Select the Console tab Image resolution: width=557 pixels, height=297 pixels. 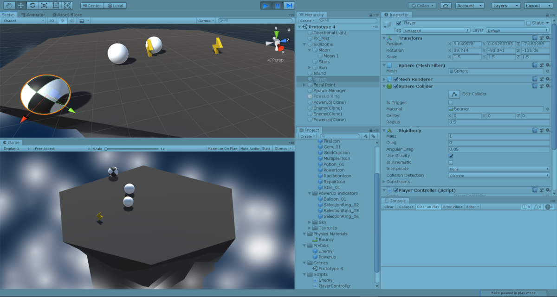tap(395, 201)
